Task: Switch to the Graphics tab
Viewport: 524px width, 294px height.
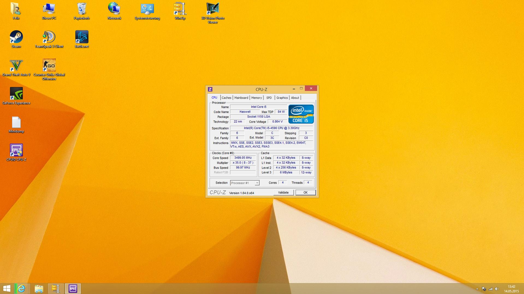Action: click(282, 98)
